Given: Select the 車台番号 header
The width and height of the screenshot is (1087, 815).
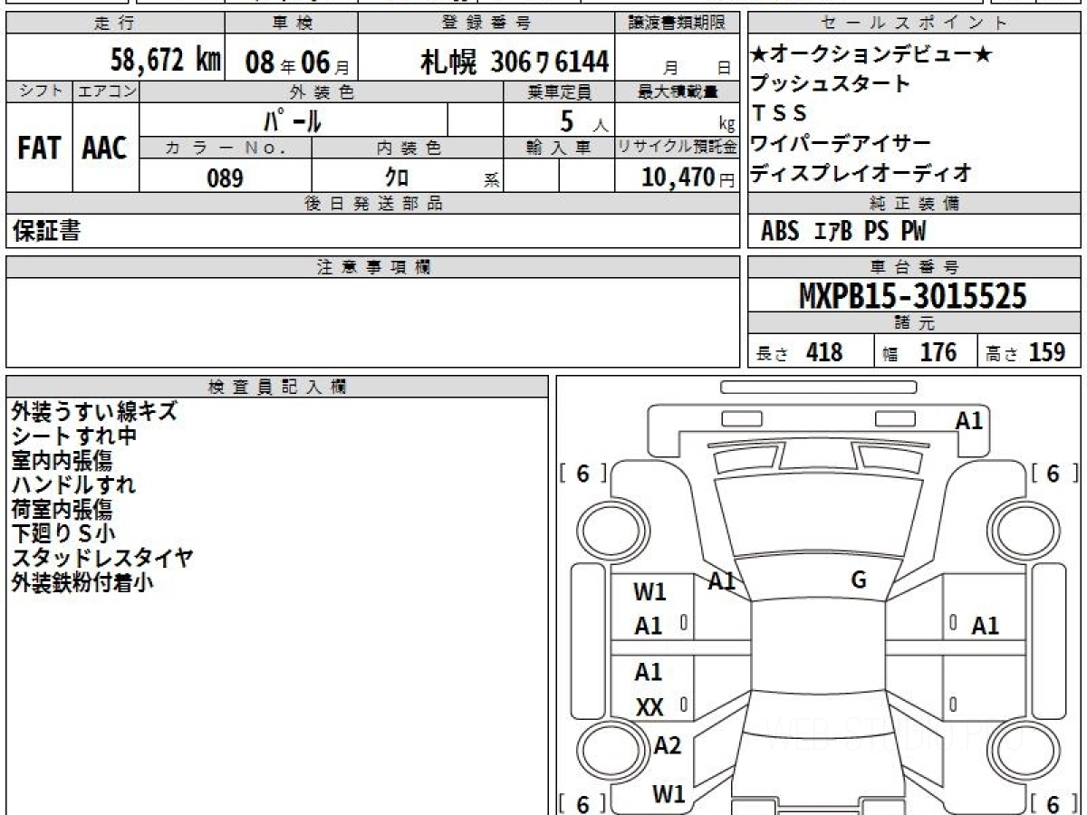Looking at the screenshot, I should 915,267.
